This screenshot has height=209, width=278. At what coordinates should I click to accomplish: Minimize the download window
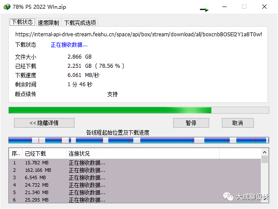pyautogui.click(x=225, y=7)
